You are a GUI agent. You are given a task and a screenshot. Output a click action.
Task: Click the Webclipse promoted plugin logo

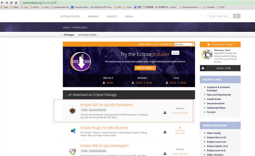pos(207,55)
